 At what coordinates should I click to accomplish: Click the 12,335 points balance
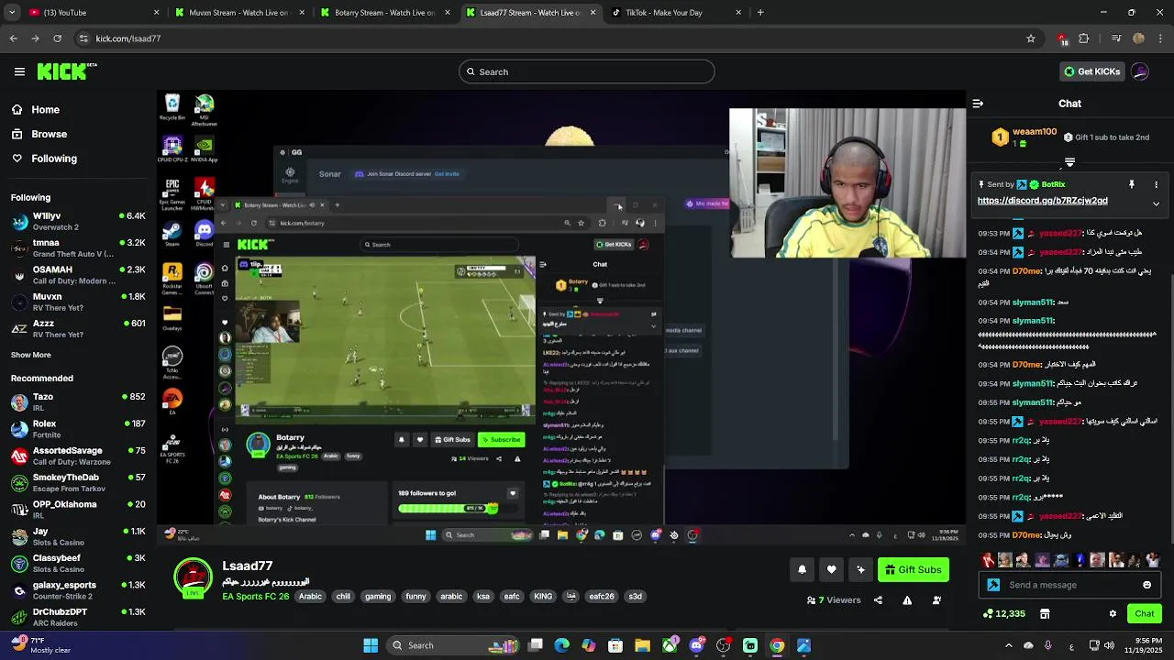pos(1003,613)
